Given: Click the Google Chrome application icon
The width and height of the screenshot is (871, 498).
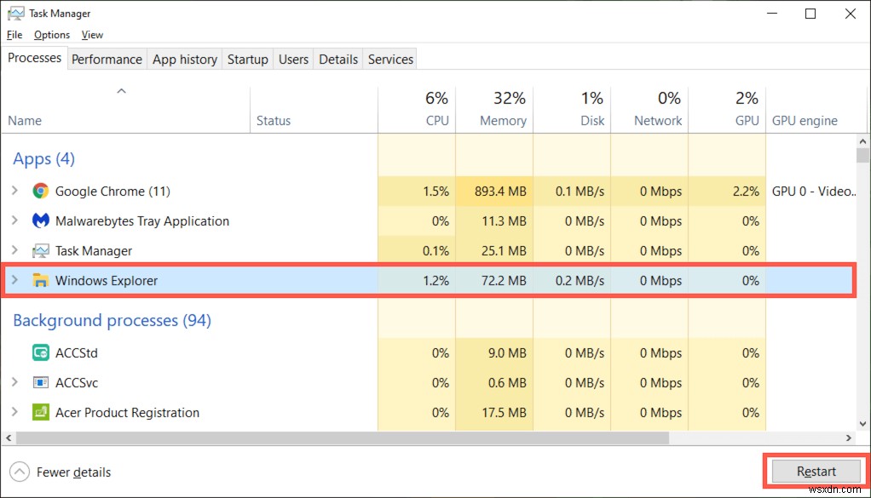Looking at the screenshot, I should 40,191.
